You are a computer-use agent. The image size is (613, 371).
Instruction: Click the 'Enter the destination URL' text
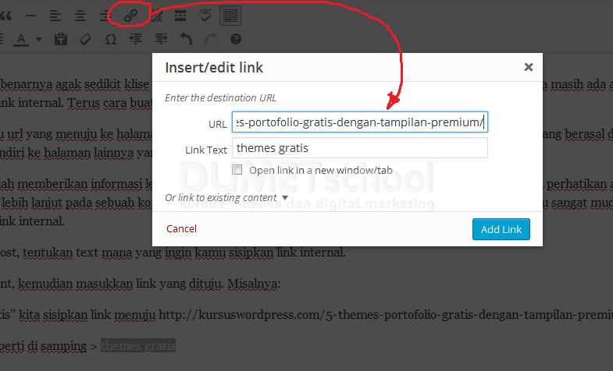(x=220, y=97)
